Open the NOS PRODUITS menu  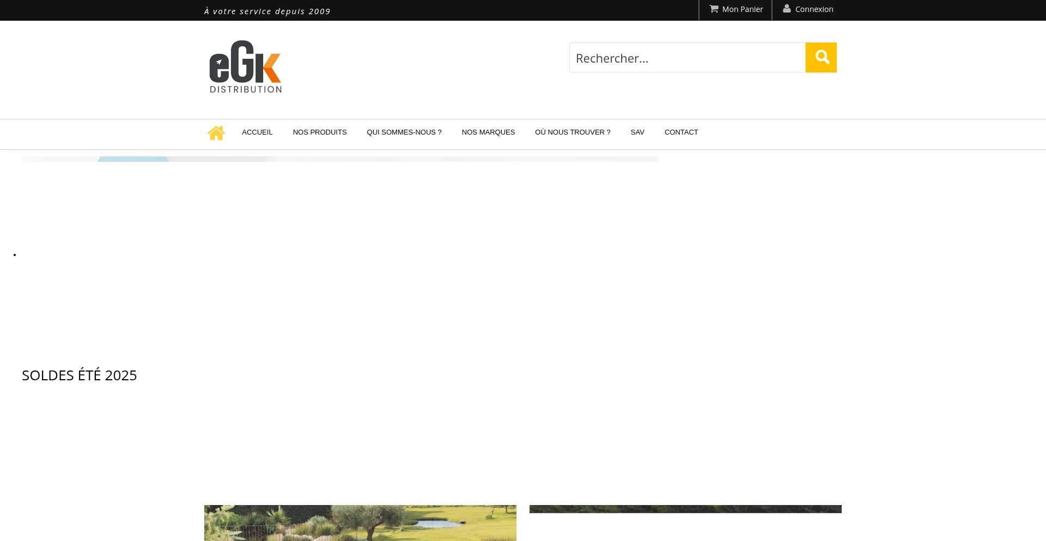[320, 132]
